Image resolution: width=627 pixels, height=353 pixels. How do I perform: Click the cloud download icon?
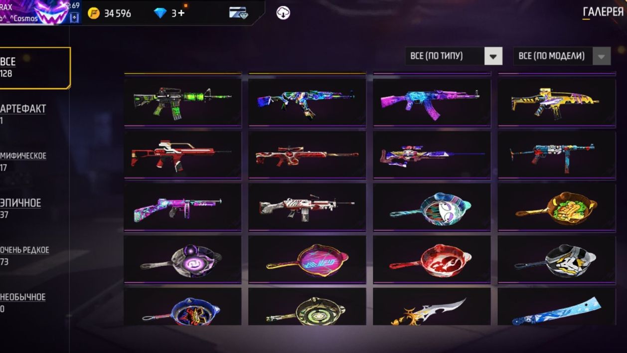[283, 13]
